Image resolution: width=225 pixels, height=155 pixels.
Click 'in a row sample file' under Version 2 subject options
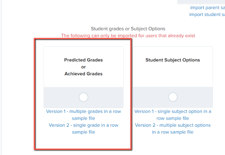(173, 132)
